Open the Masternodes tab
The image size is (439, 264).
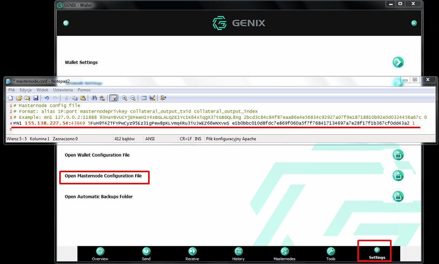pos(284,254)
